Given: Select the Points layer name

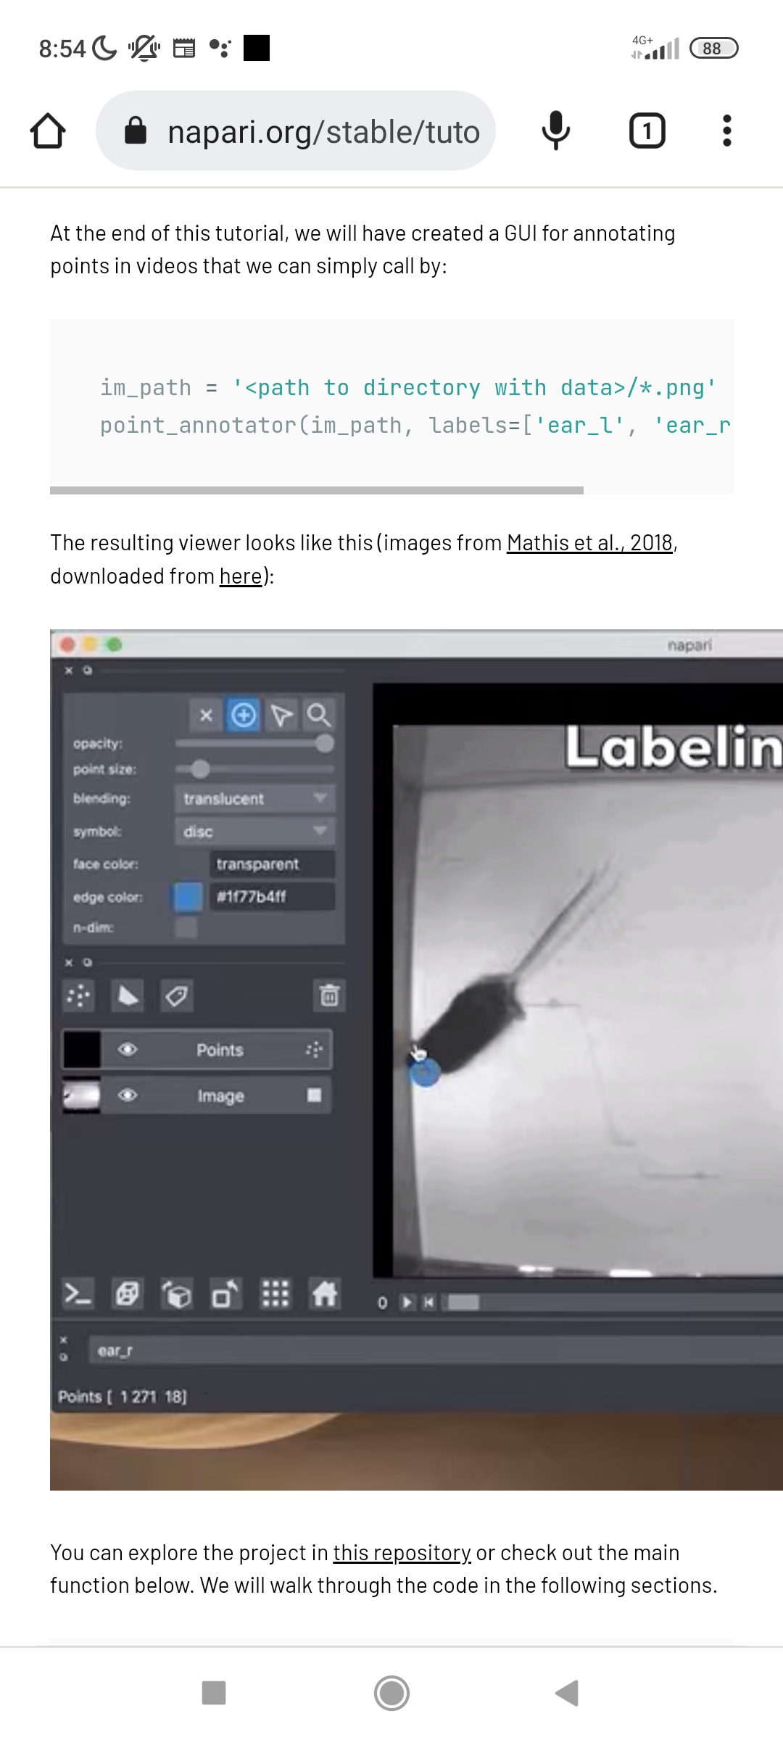Looking at the screenshot, I should (220, 1050).
